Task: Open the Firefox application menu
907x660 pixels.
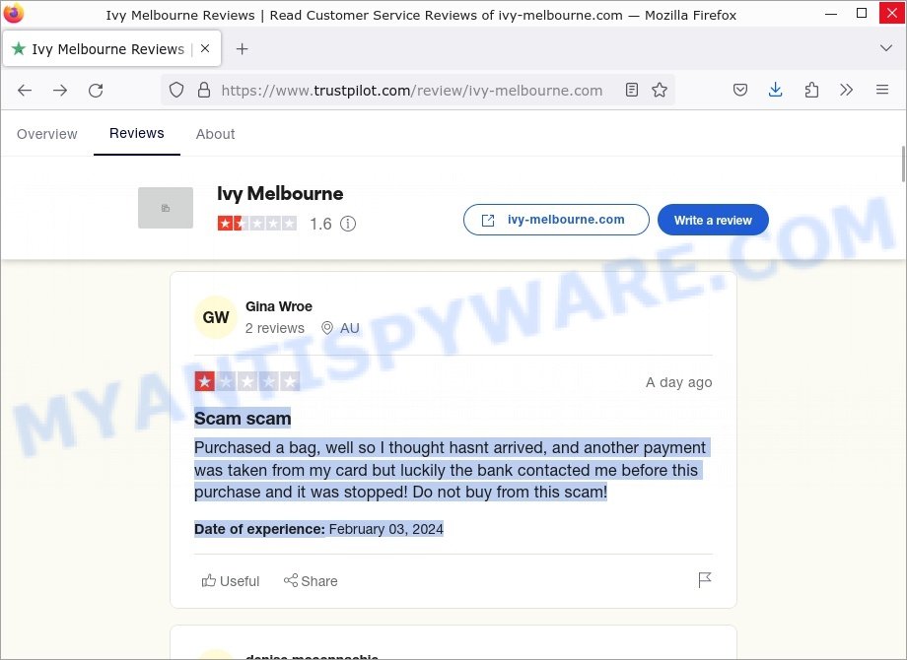Action: coord(882,91)
